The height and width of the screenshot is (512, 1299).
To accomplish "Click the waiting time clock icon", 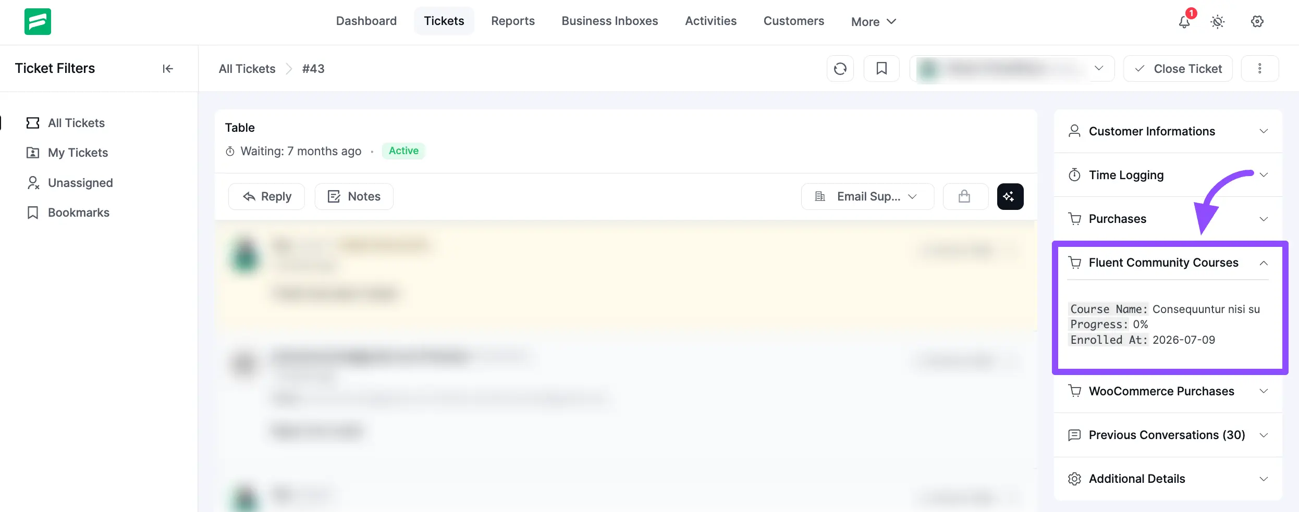I will tap(230, 152).
